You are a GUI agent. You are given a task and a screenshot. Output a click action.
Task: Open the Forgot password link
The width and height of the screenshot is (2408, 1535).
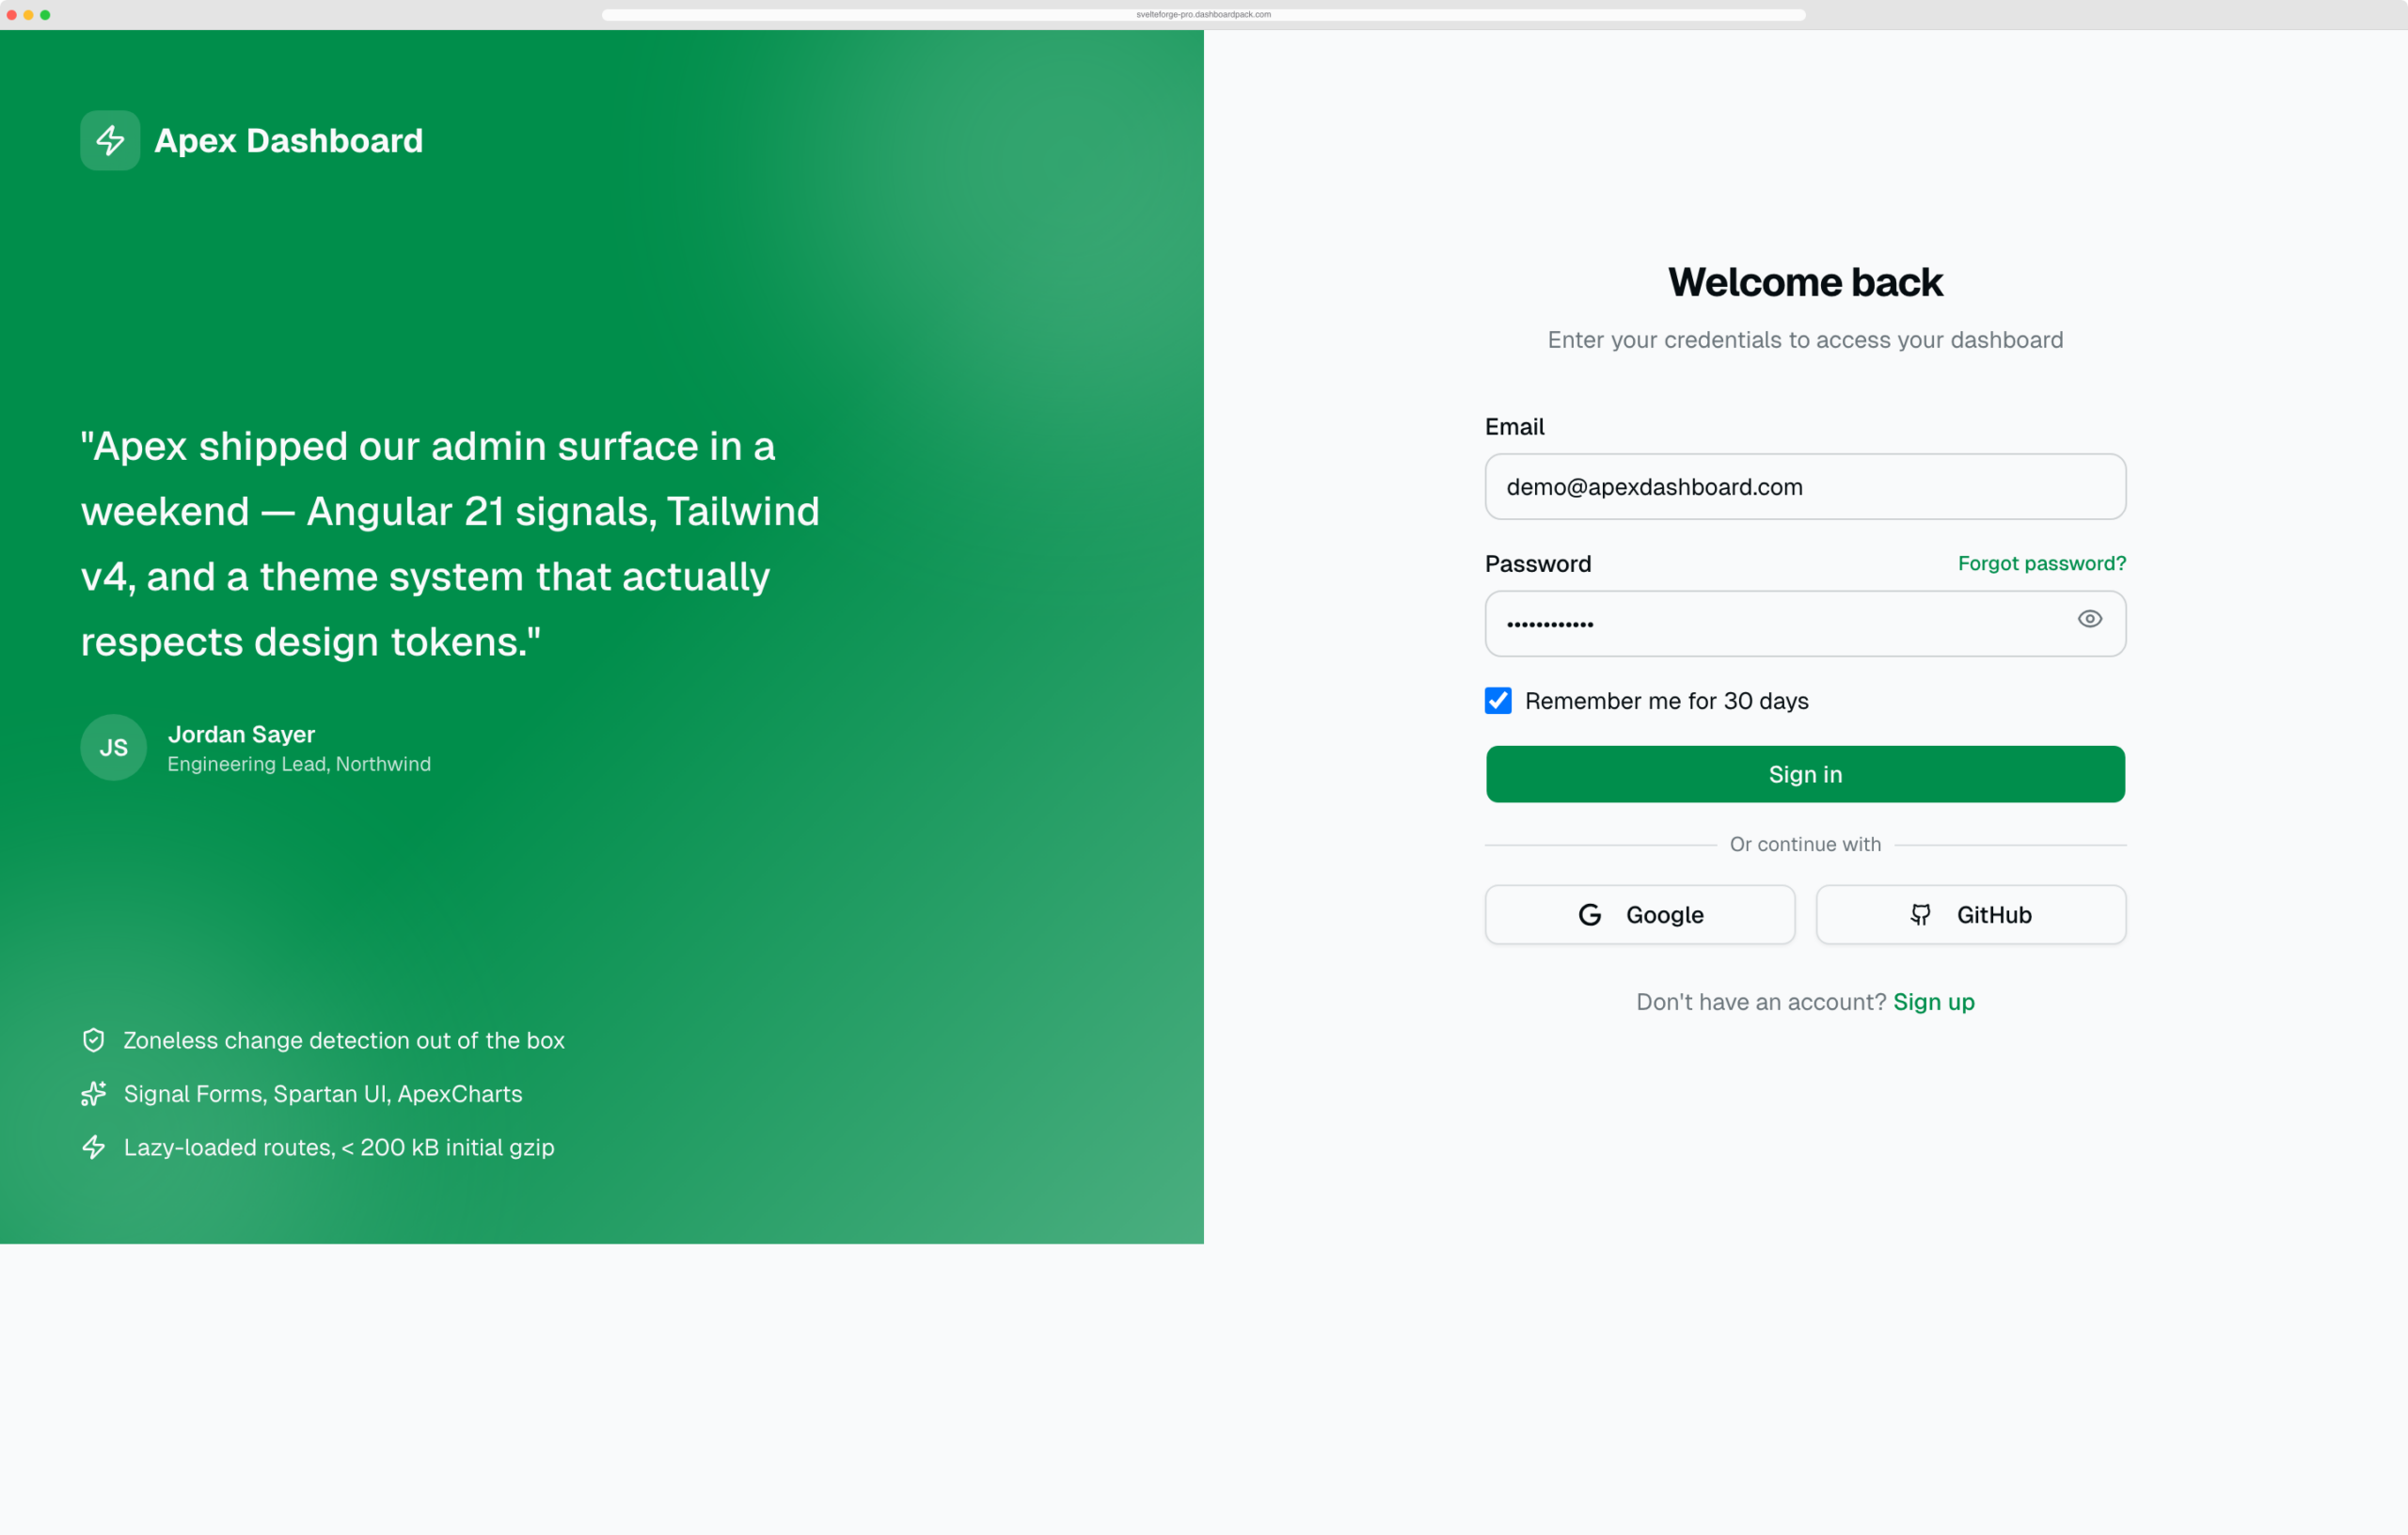tap(2041, 563)
